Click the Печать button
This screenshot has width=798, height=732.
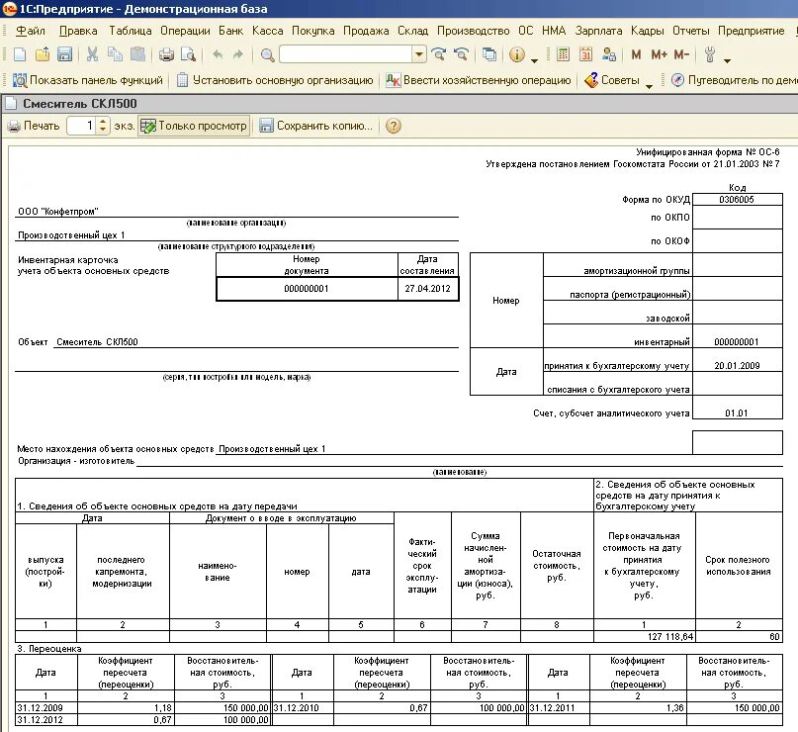point(34,126)
